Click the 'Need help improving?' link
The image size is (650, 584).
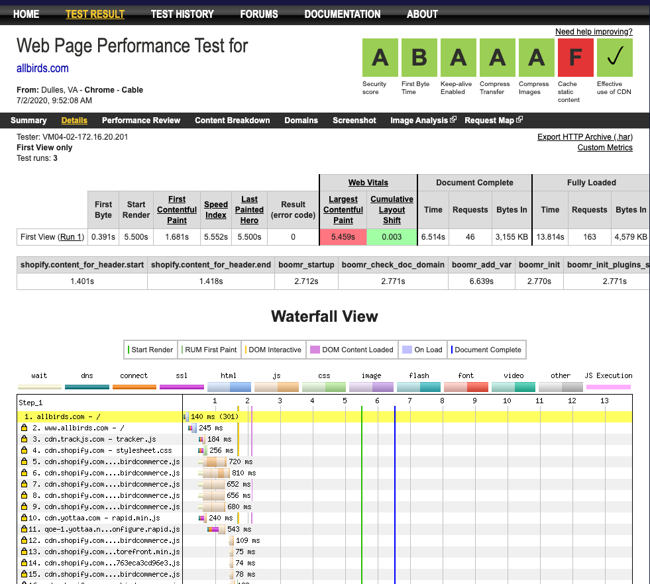(x=594, y=32)
